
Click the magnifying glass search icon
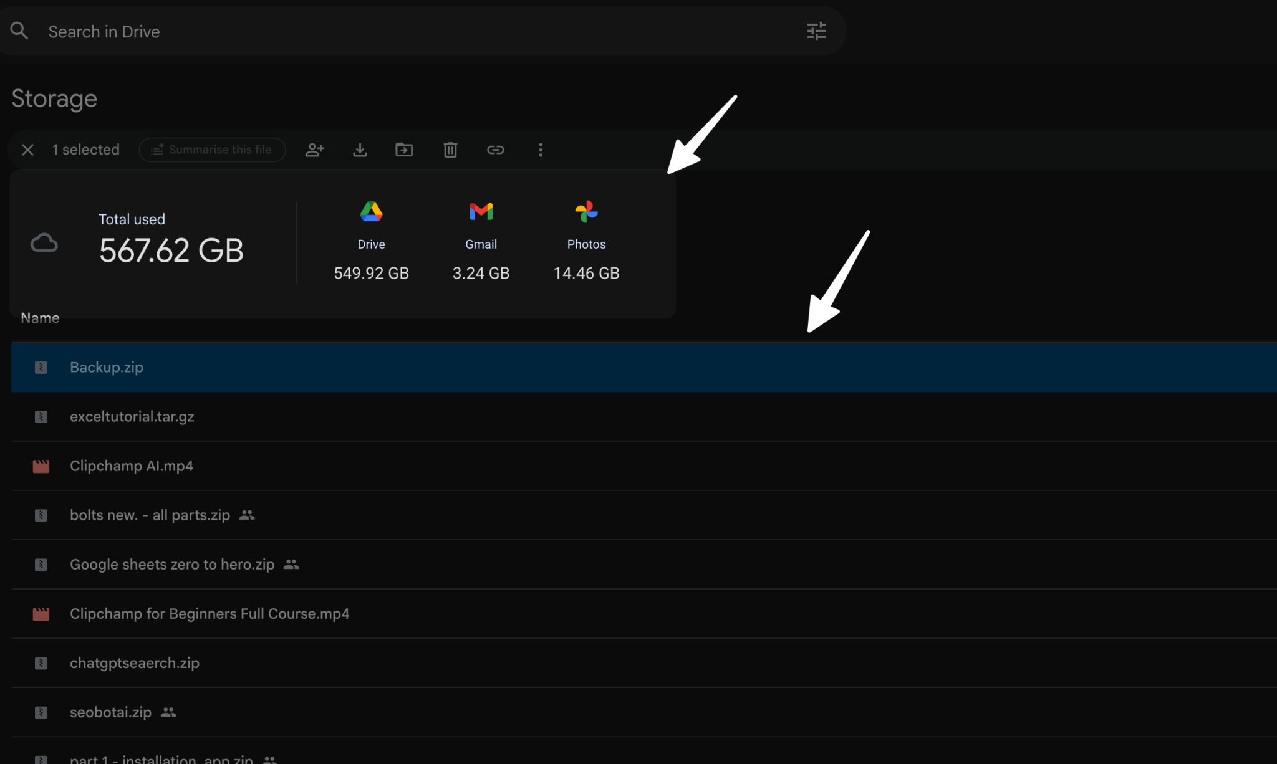[19, 31]
